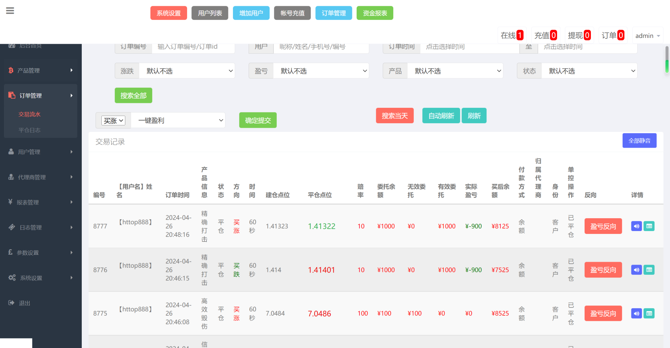
Task: Click closing price 7.0486 in table
Action: (x=319, y=313)
